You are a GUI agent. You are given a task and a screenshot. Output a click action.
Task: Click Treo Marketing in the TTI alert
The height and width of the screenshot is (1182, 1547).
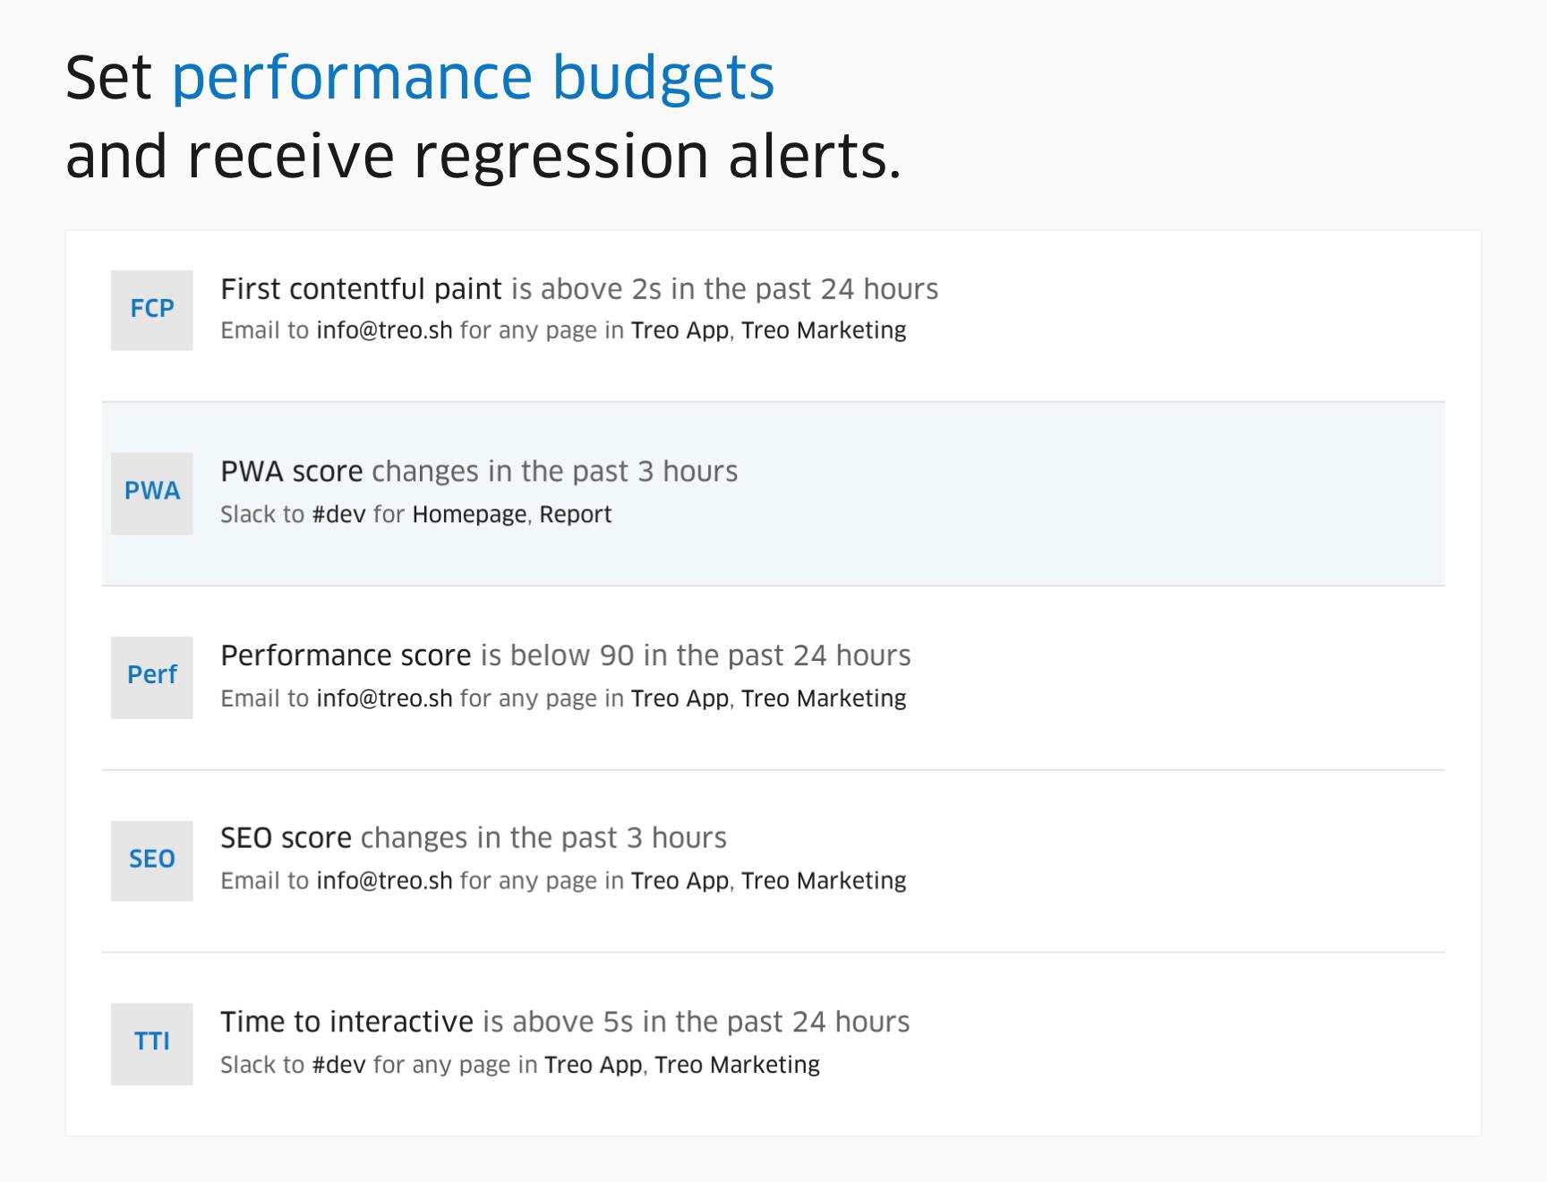coord(737,1065)
